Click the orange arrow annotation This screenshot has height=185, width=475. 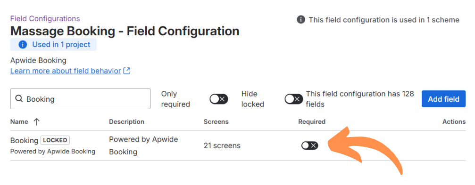click(x=365, y=150)
